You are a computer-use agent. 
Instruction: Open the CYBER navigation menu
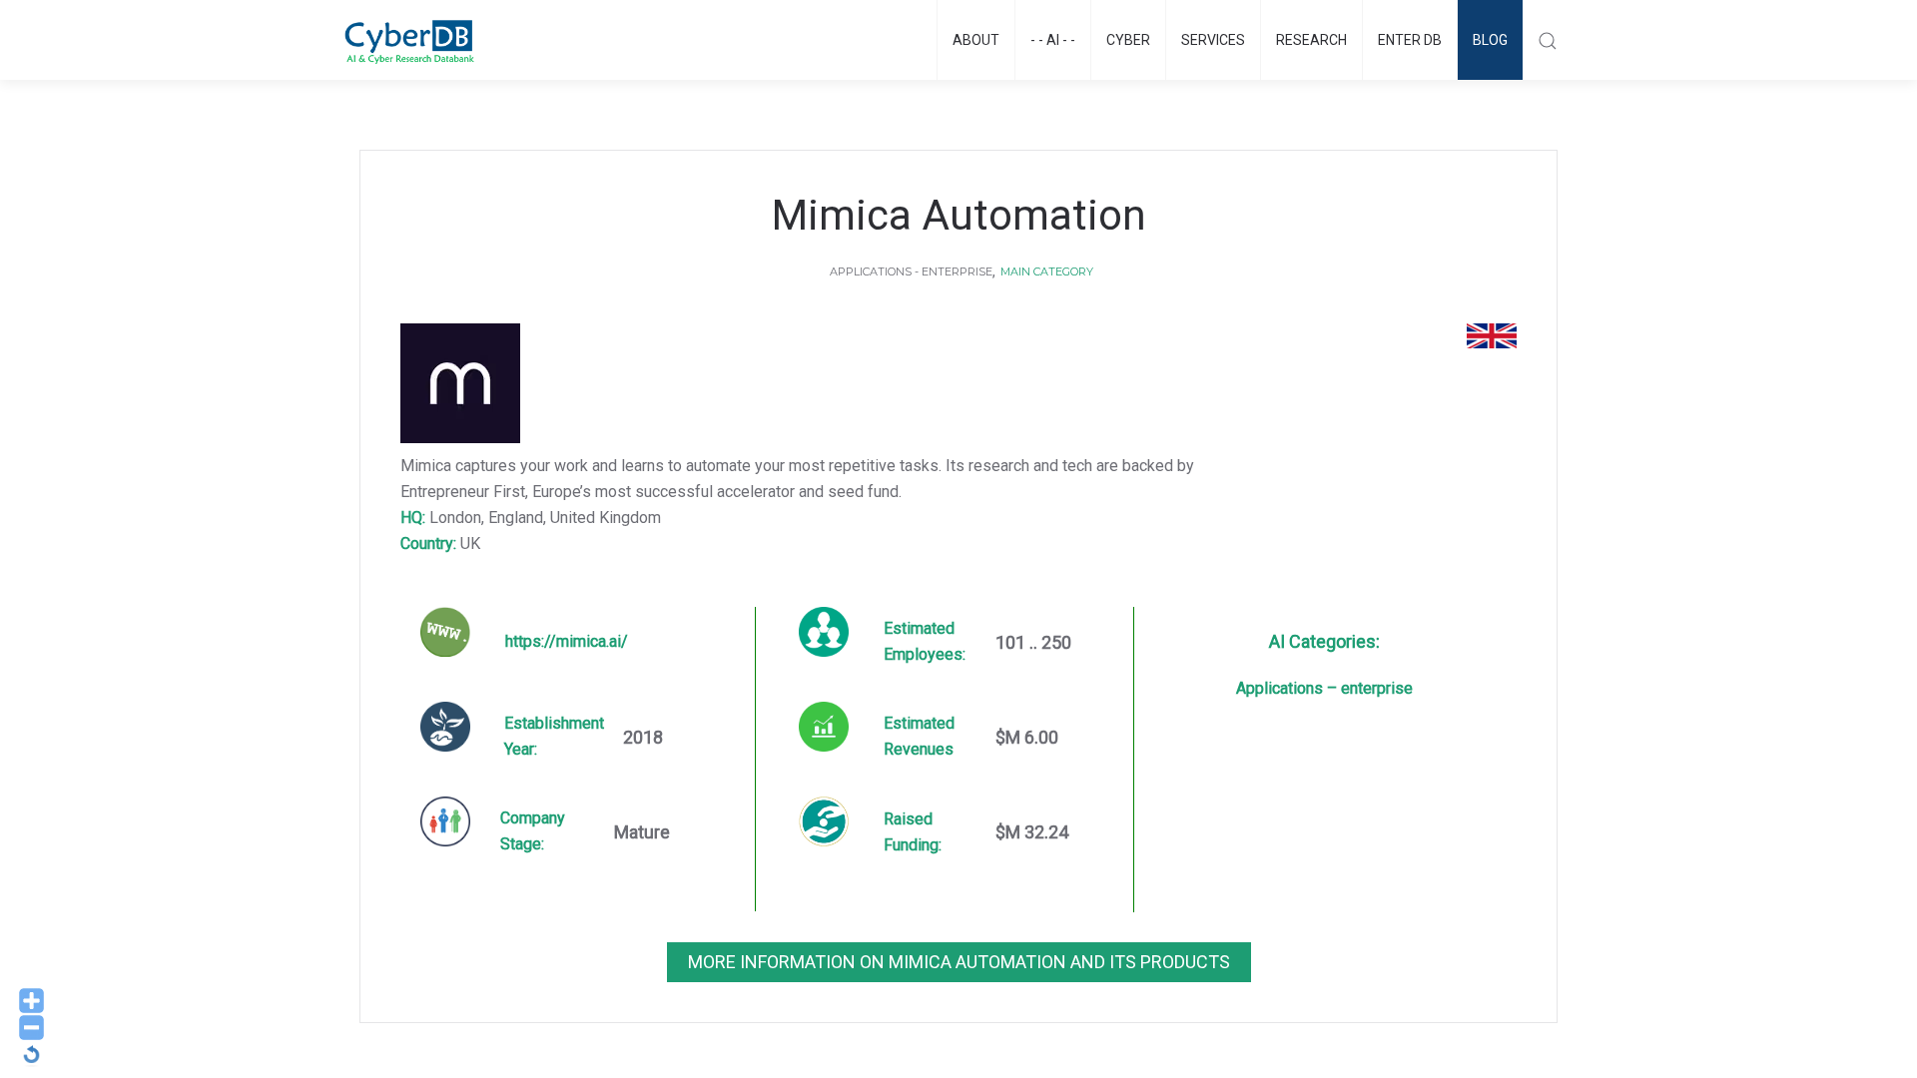tap(1127, 40)
